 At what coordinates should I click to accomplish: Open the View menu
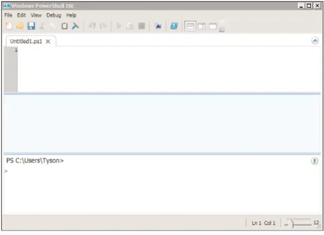tap(36, 15)
